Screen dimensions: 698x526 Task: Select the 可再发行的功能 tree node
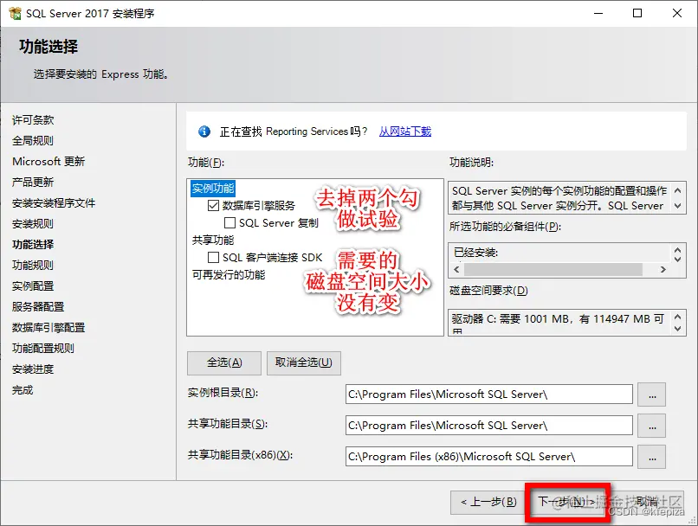tap(229, 275)
